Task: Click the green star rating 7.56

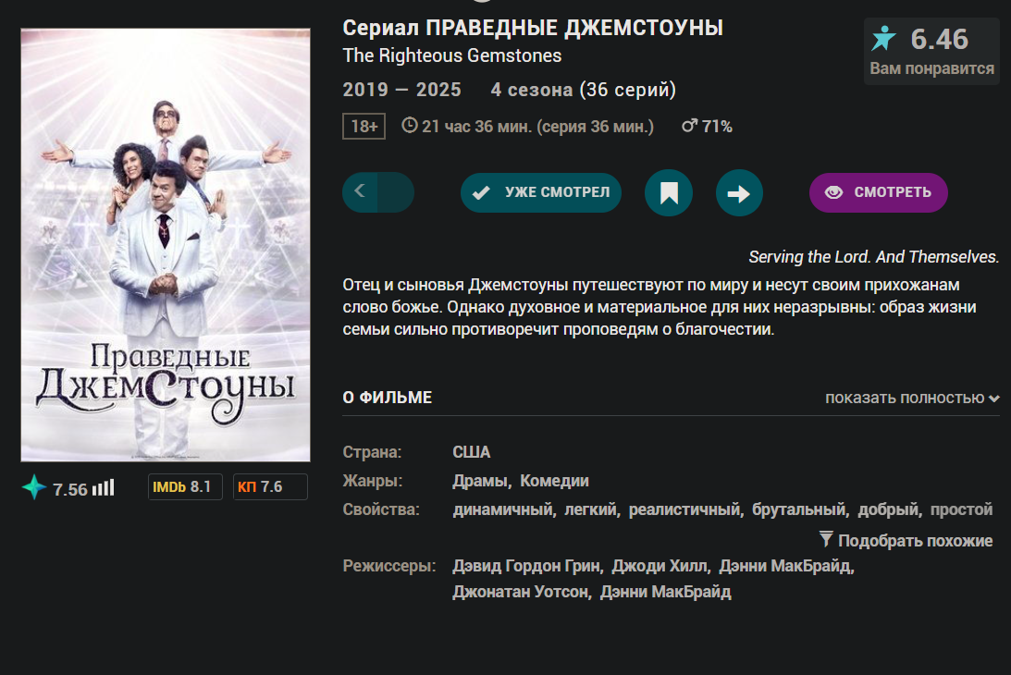Action: click(x=55, y=488)
